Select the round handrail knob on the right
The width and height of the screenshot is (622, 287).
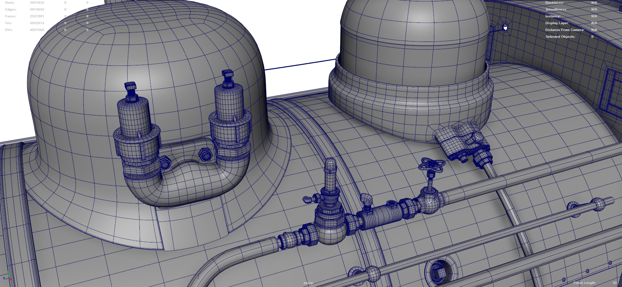point(598,204)
